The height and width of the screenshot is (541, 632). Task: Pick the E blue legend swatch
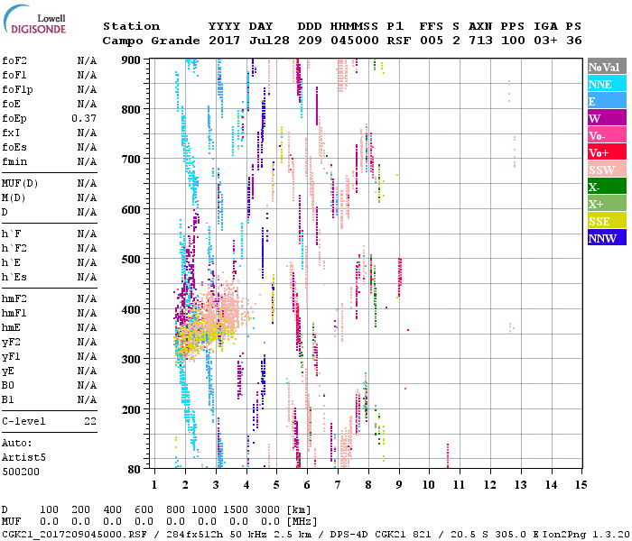[606, 101]
